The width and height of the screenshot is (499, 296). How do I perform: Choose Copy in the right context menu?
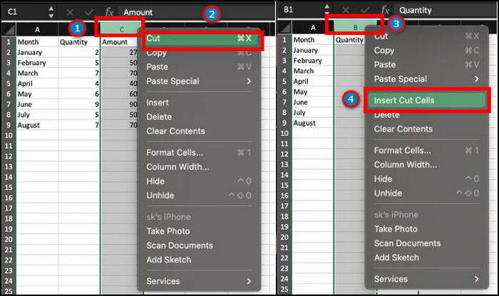[426, 51]
